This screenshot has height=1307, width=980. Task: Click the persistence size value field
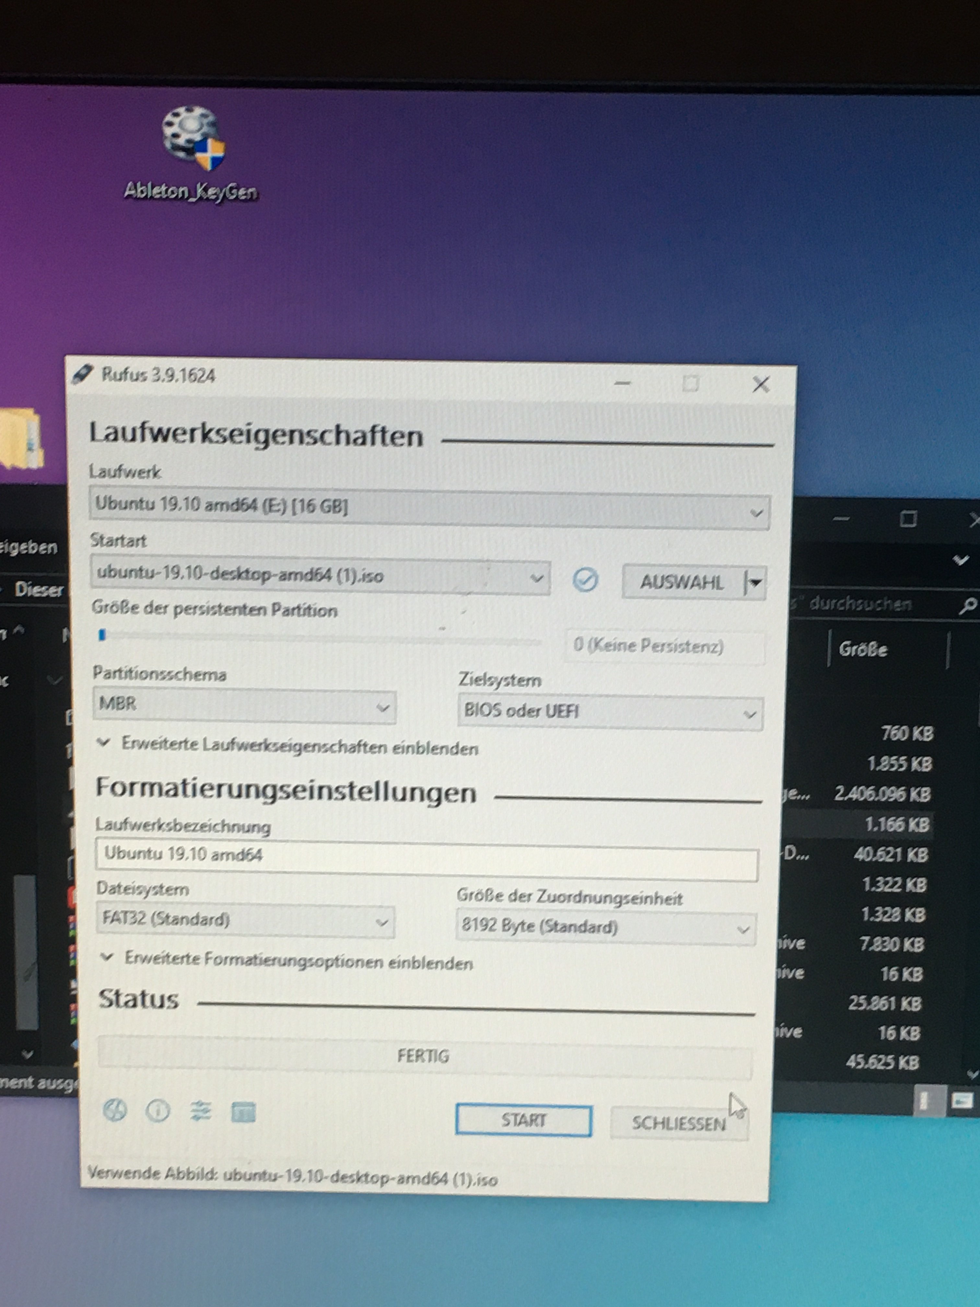[665, 646]
